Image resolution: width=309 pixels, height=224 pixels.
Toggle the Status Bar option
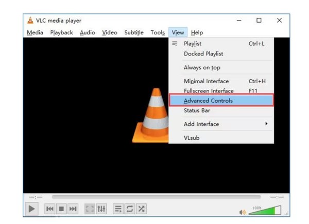pyautogui.click(x=221, y=110)
